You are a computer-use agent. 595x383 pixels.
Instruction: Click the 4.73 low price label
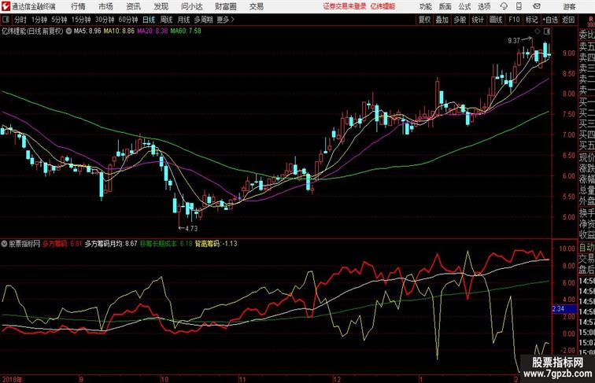[x=191, y=228]
